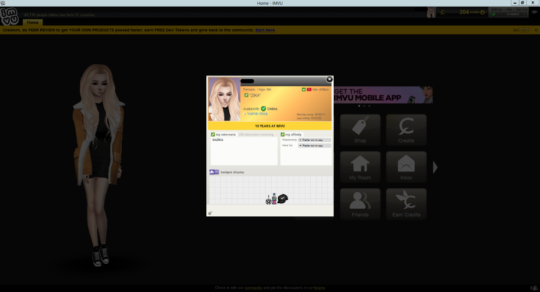Viewport: 540px width, 292px height.
Task: Open the Inbox tile
Action: tap(406, 167)
